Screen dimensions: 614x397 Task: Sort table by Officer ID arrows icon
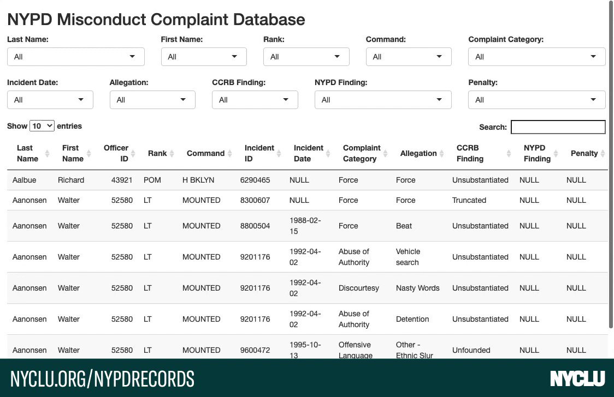[x=133, y=154]
